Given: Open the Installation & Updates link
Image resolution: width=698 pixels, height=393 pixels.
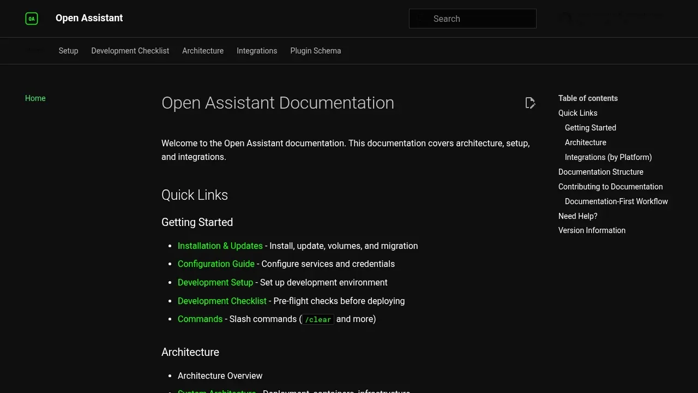Looking at the screenshot, I should click(x=220, y=246).
